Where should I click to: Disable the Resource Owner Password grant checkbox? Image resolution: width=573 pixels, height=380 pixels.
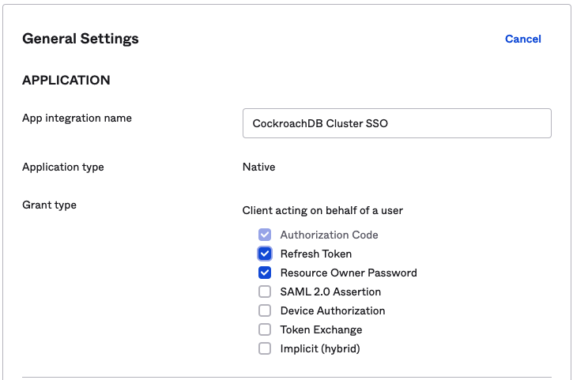coord(265,273)
